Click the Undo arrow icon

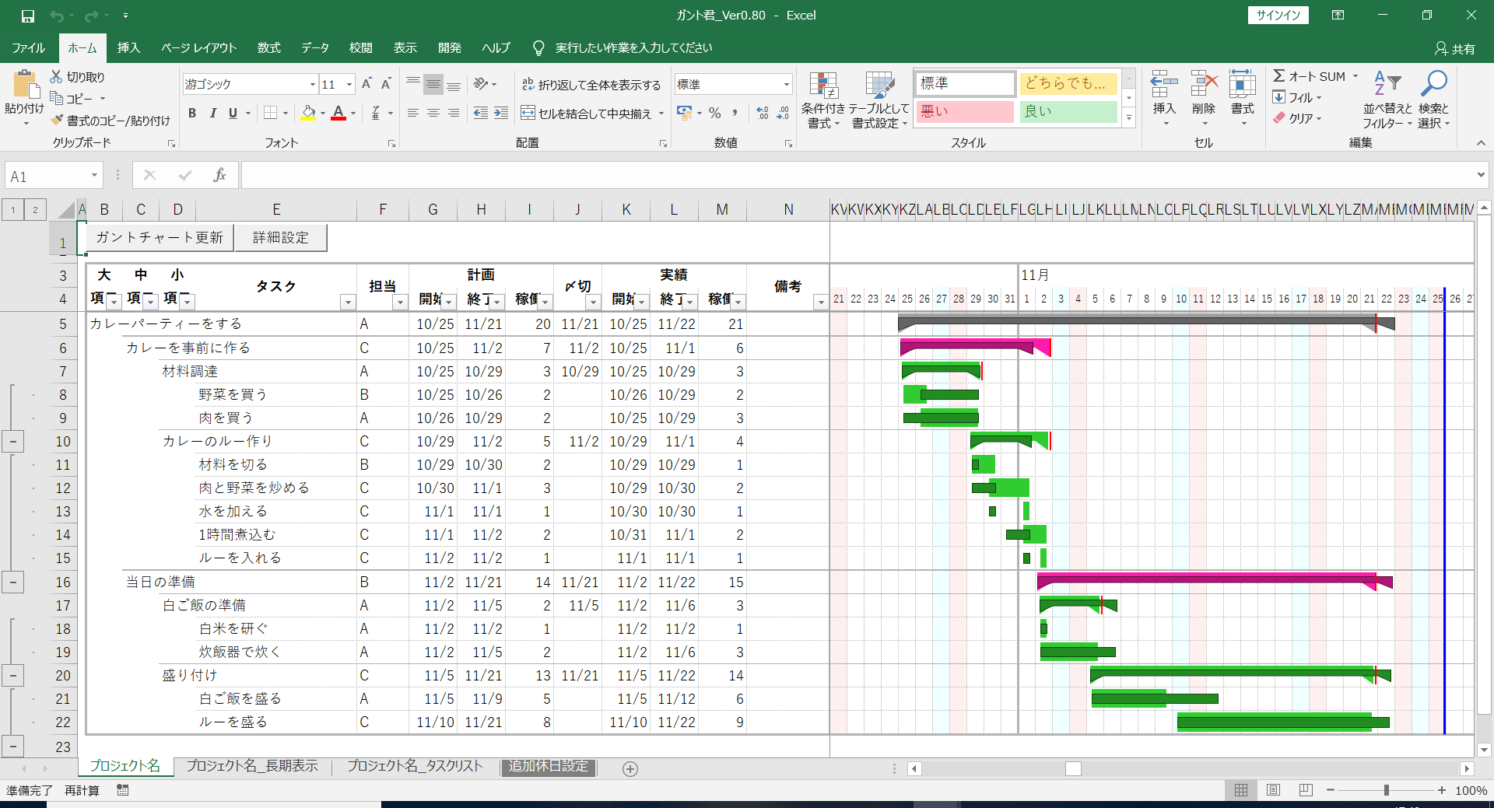point(57,16)
